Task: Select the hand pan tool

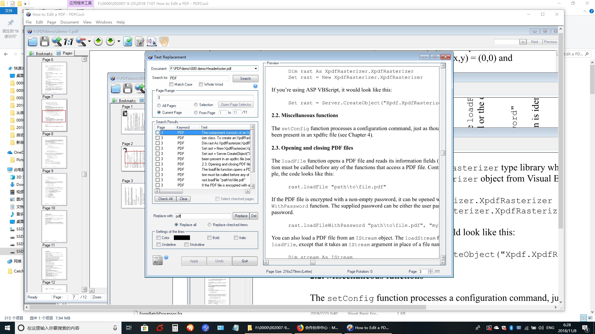Action: click(164, 41)
